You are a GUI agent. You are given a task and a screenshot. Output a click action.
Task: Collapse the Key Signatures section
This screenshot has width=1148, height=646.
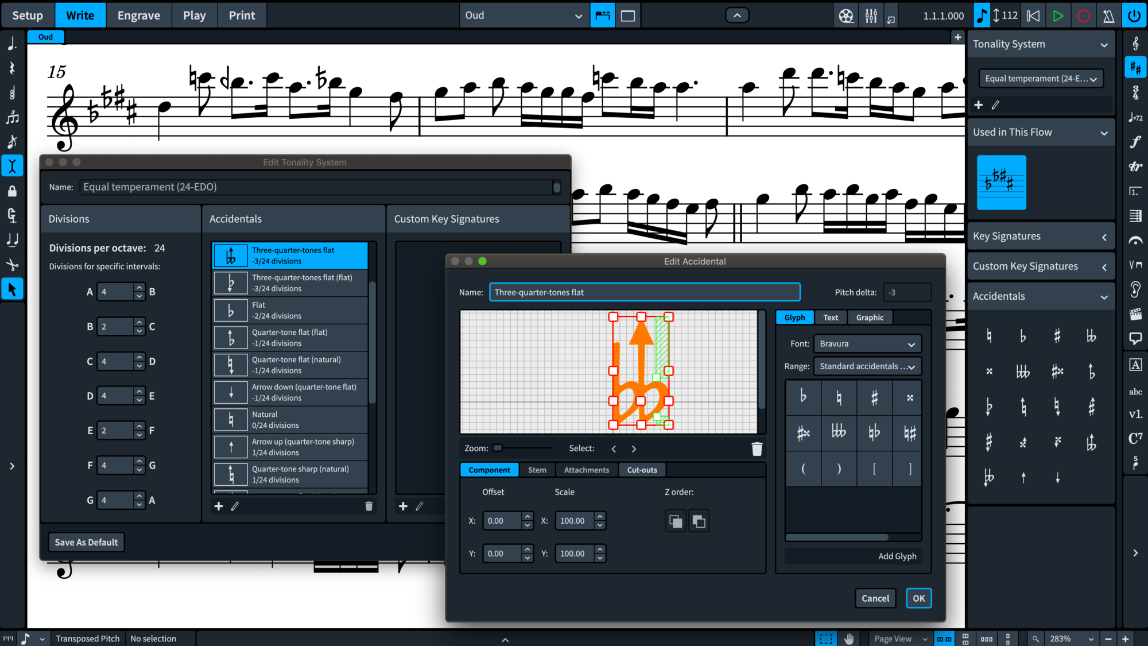pyautogui.click(x=1103, y=236)
